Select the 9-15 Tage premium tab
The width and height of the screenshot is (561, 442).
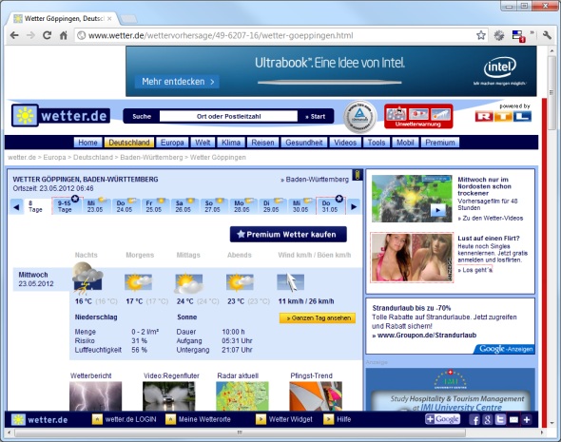pyautogui.click(x=68, y=205)
